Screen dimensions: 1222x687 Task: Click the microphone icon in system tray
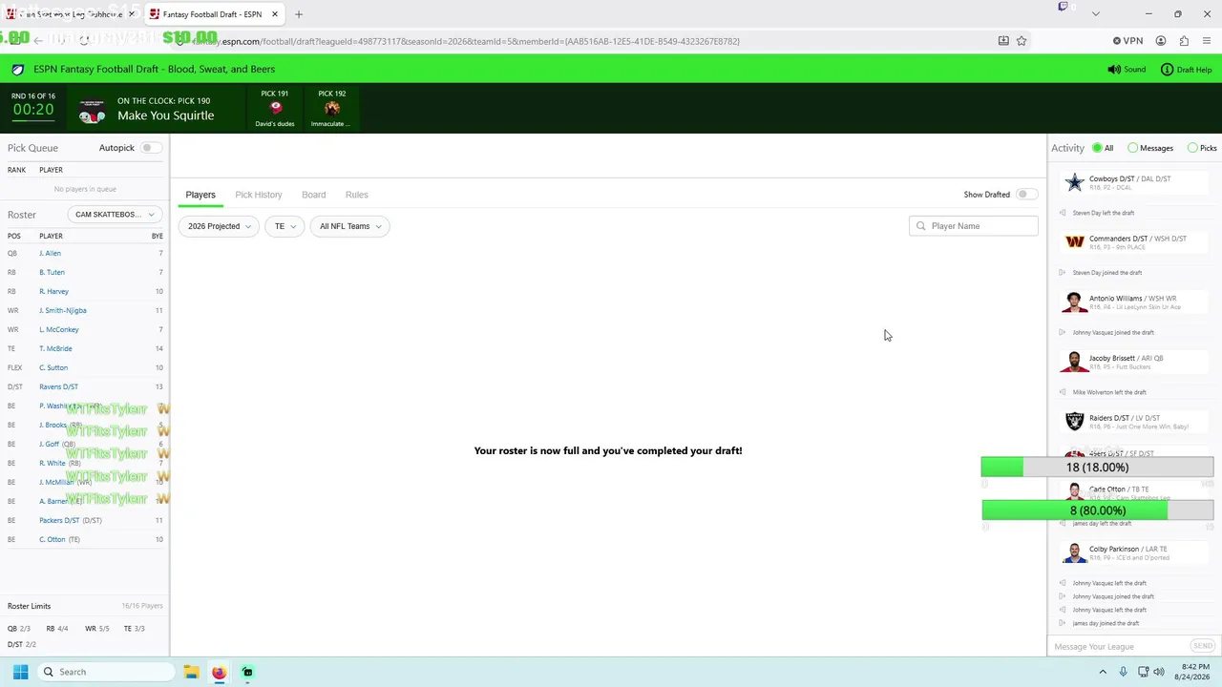click(1123, 672)
